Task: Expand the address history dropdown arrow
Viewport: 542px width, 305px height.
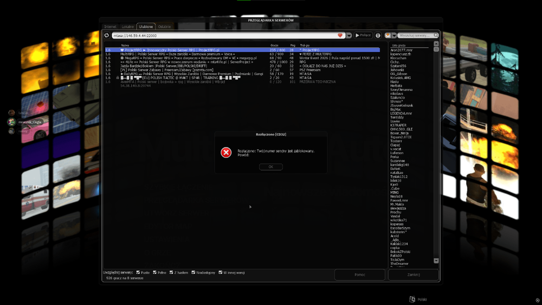Action: click(349, 35)
